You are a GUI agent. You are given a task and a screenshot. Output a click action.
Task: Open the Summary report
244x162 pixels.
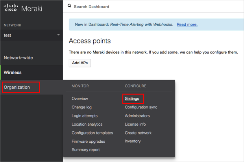(x=86, y=150)
